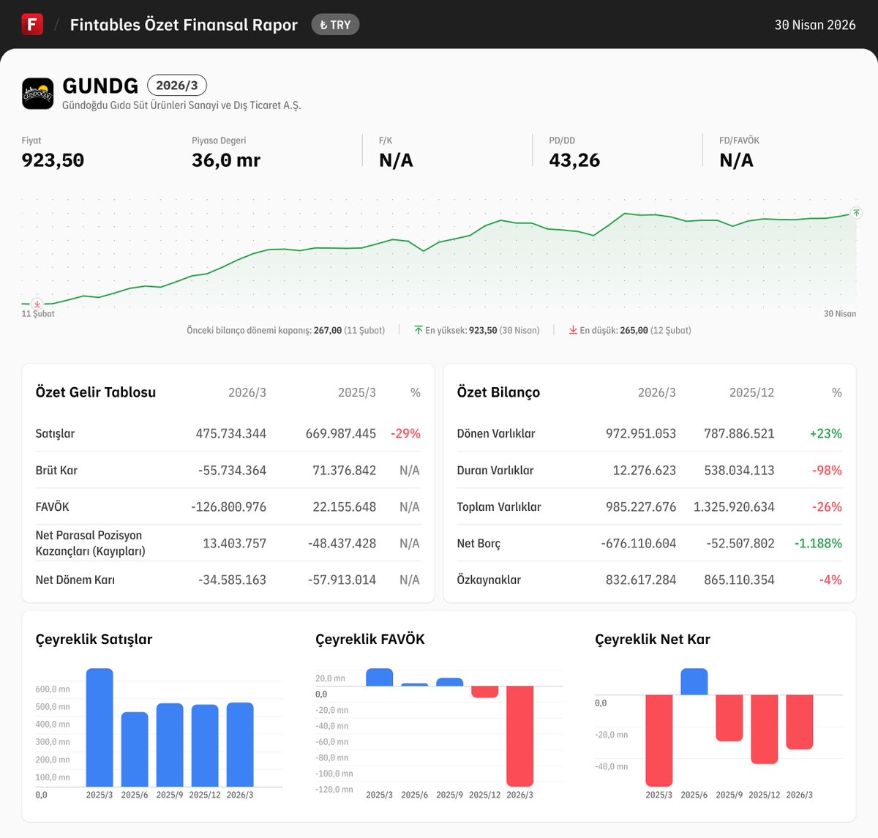Click Satışlar 2026/3 value 475.734.344
Screen dimensions: 878x838
click(231, 433)
